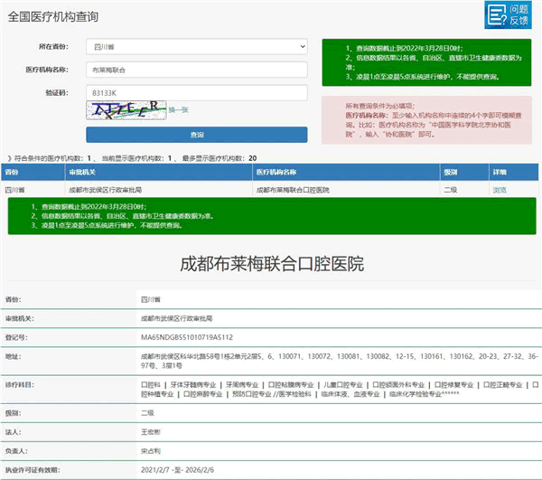Open the 问题反馈 feedback icon
The width and height of the screenshot is (542, 480).
(508, 14)
